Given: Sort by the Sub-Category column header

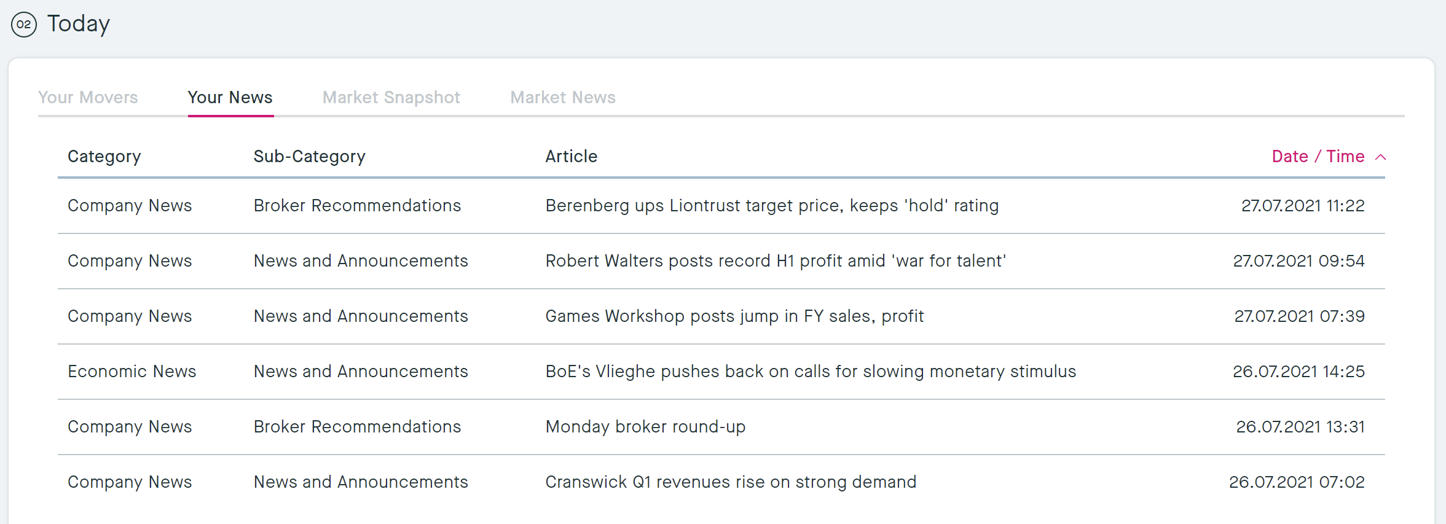Looking at the screenshot, I should [309, 157].
